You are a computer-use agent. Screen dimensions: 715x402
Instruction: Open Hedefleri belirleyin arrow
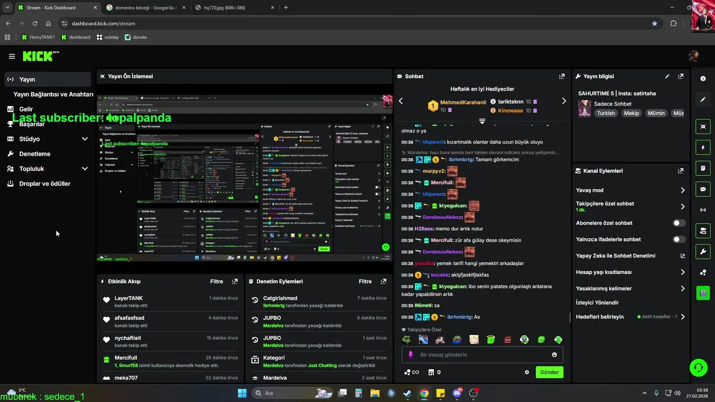coord(683,317)
